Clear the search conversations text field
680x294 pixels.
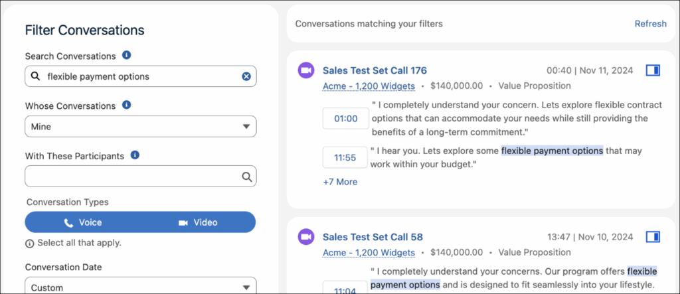click(246, 76)
